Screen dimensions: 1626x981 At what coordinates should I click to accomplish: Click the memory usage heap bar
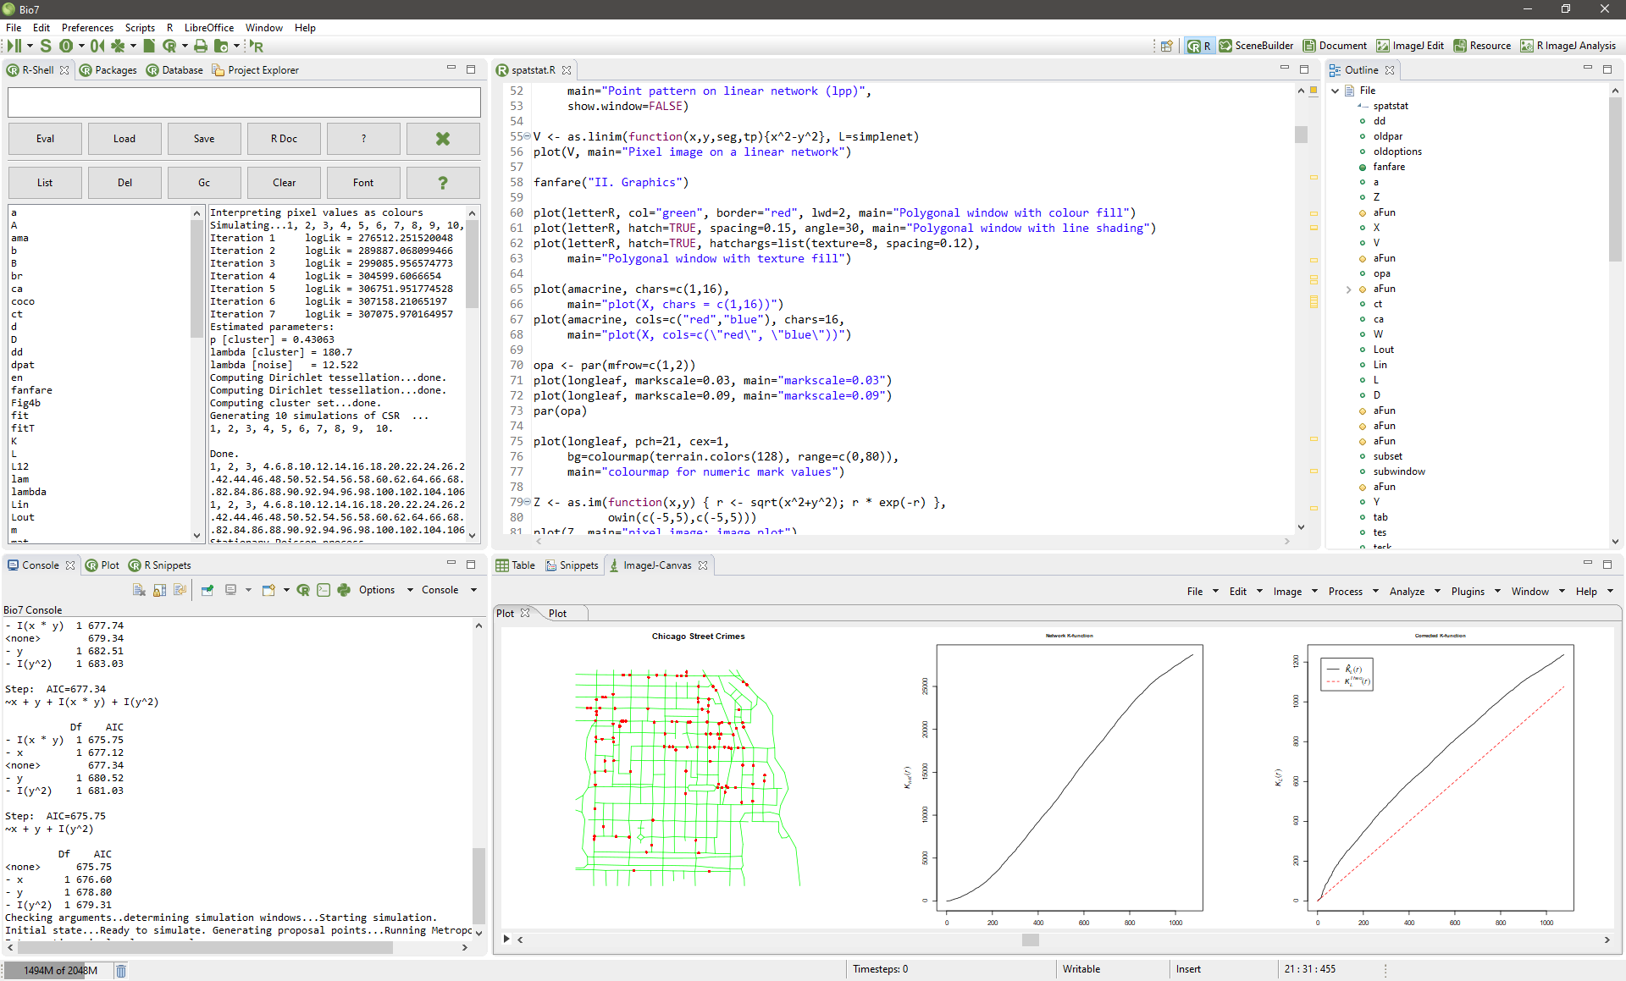pos(59,971)
